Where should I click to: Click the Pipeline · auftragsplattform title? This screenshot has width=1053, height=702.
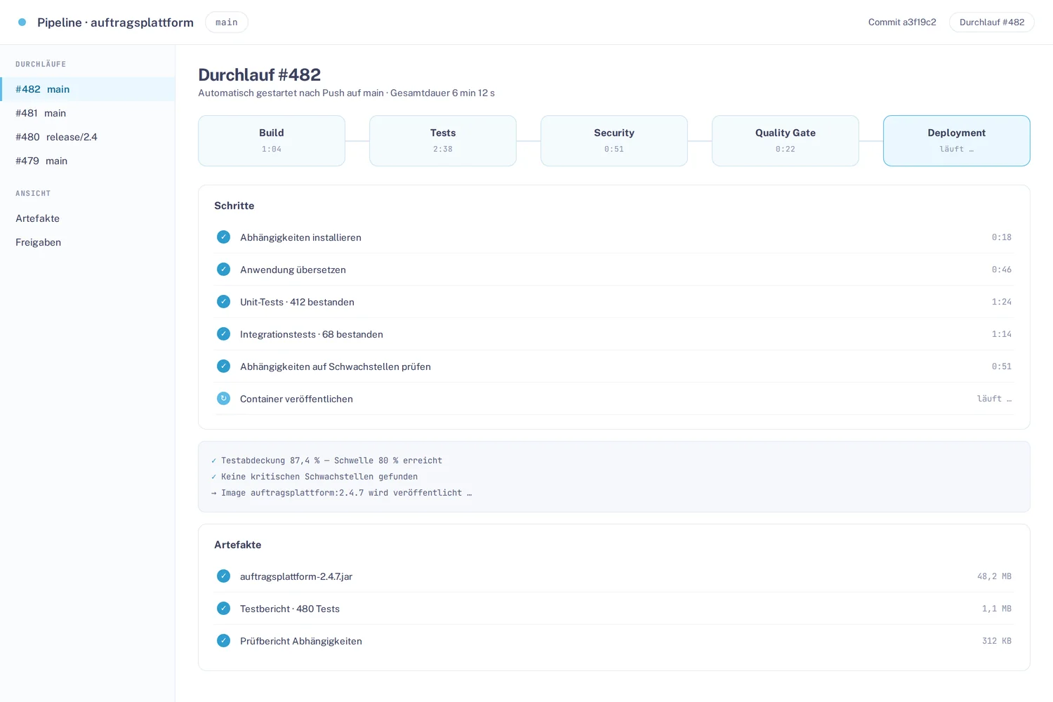pos(115,22)
